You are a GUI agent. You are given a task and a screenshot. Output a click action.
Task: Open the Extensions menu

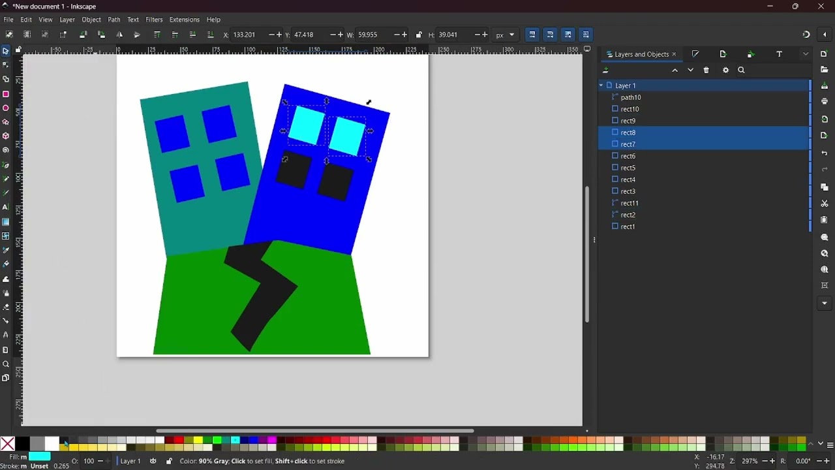pos(185,20)
